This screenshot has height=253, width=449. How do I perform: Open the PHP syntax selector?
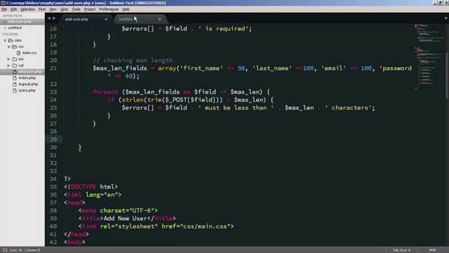[x=433, y=250]
